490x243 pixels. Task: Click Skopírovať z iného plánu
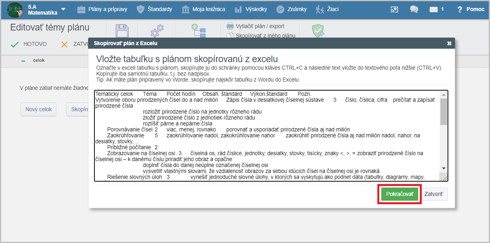[261, 36]
